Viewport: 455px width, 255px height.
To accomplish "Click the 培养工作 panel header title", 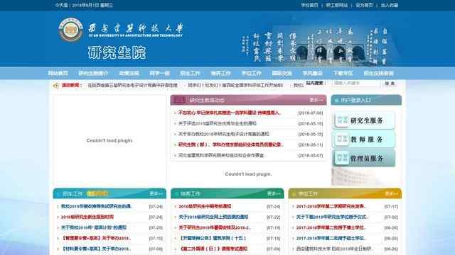I will [191, 193].
